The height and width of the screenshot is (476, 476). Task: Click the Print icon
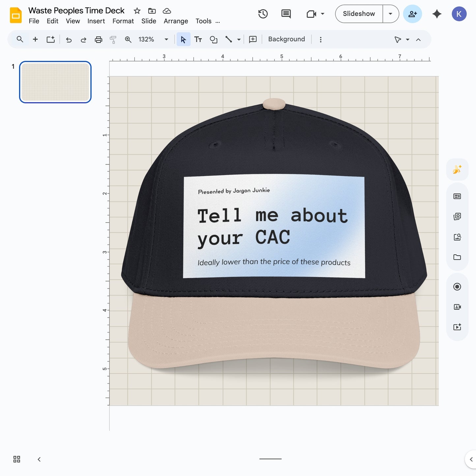[98, 39]
